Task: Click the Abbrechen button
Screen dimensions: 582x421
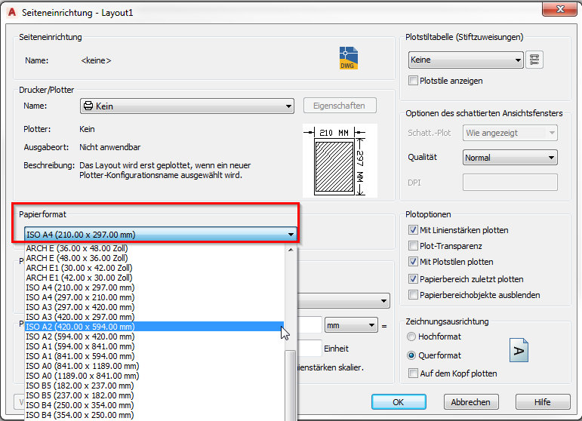Action: coord(471,402)
